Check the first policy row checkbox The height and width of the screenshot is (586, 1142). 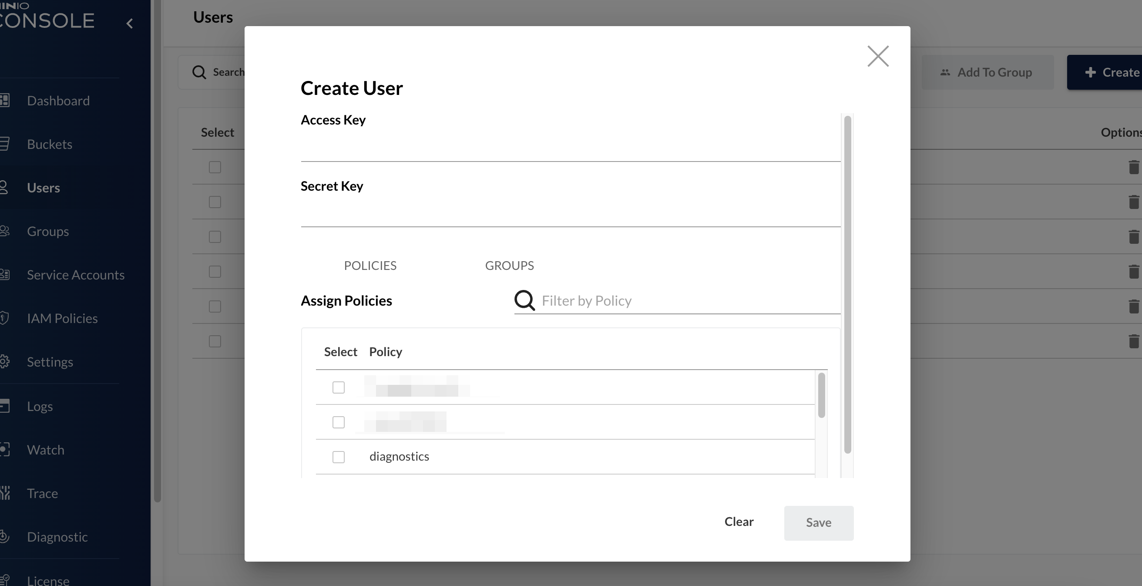[x=338, y=387]
